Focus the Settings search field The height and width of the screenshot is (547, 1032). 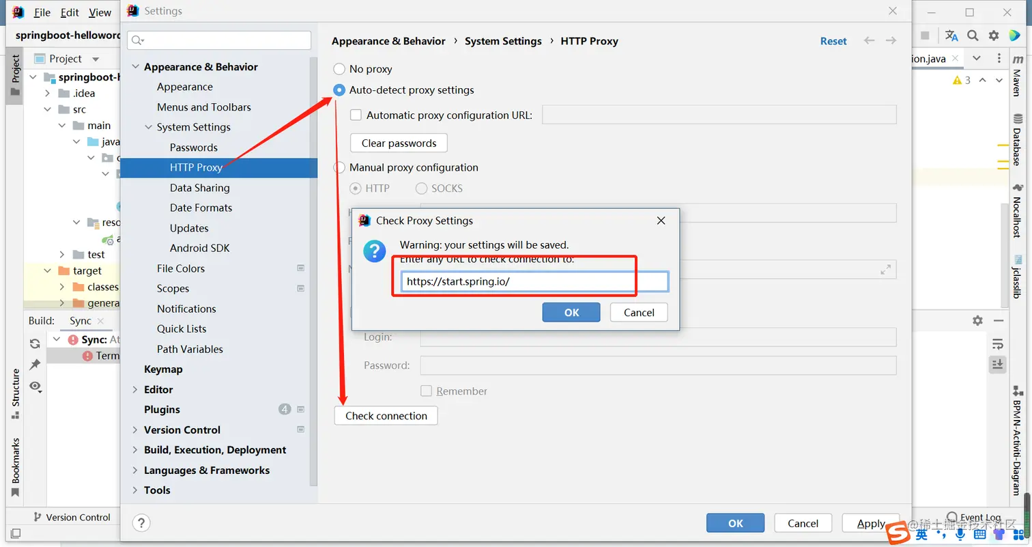click(x=219, y=40)
